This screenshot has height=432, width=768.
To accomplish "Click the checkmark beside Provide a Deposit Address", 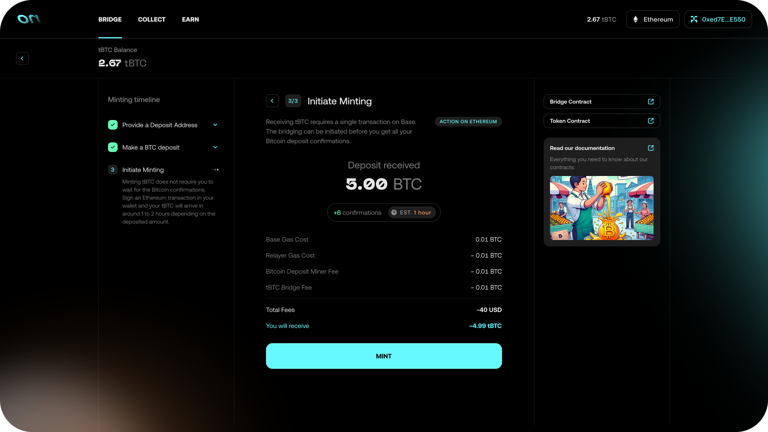I will tap(113, 125).
